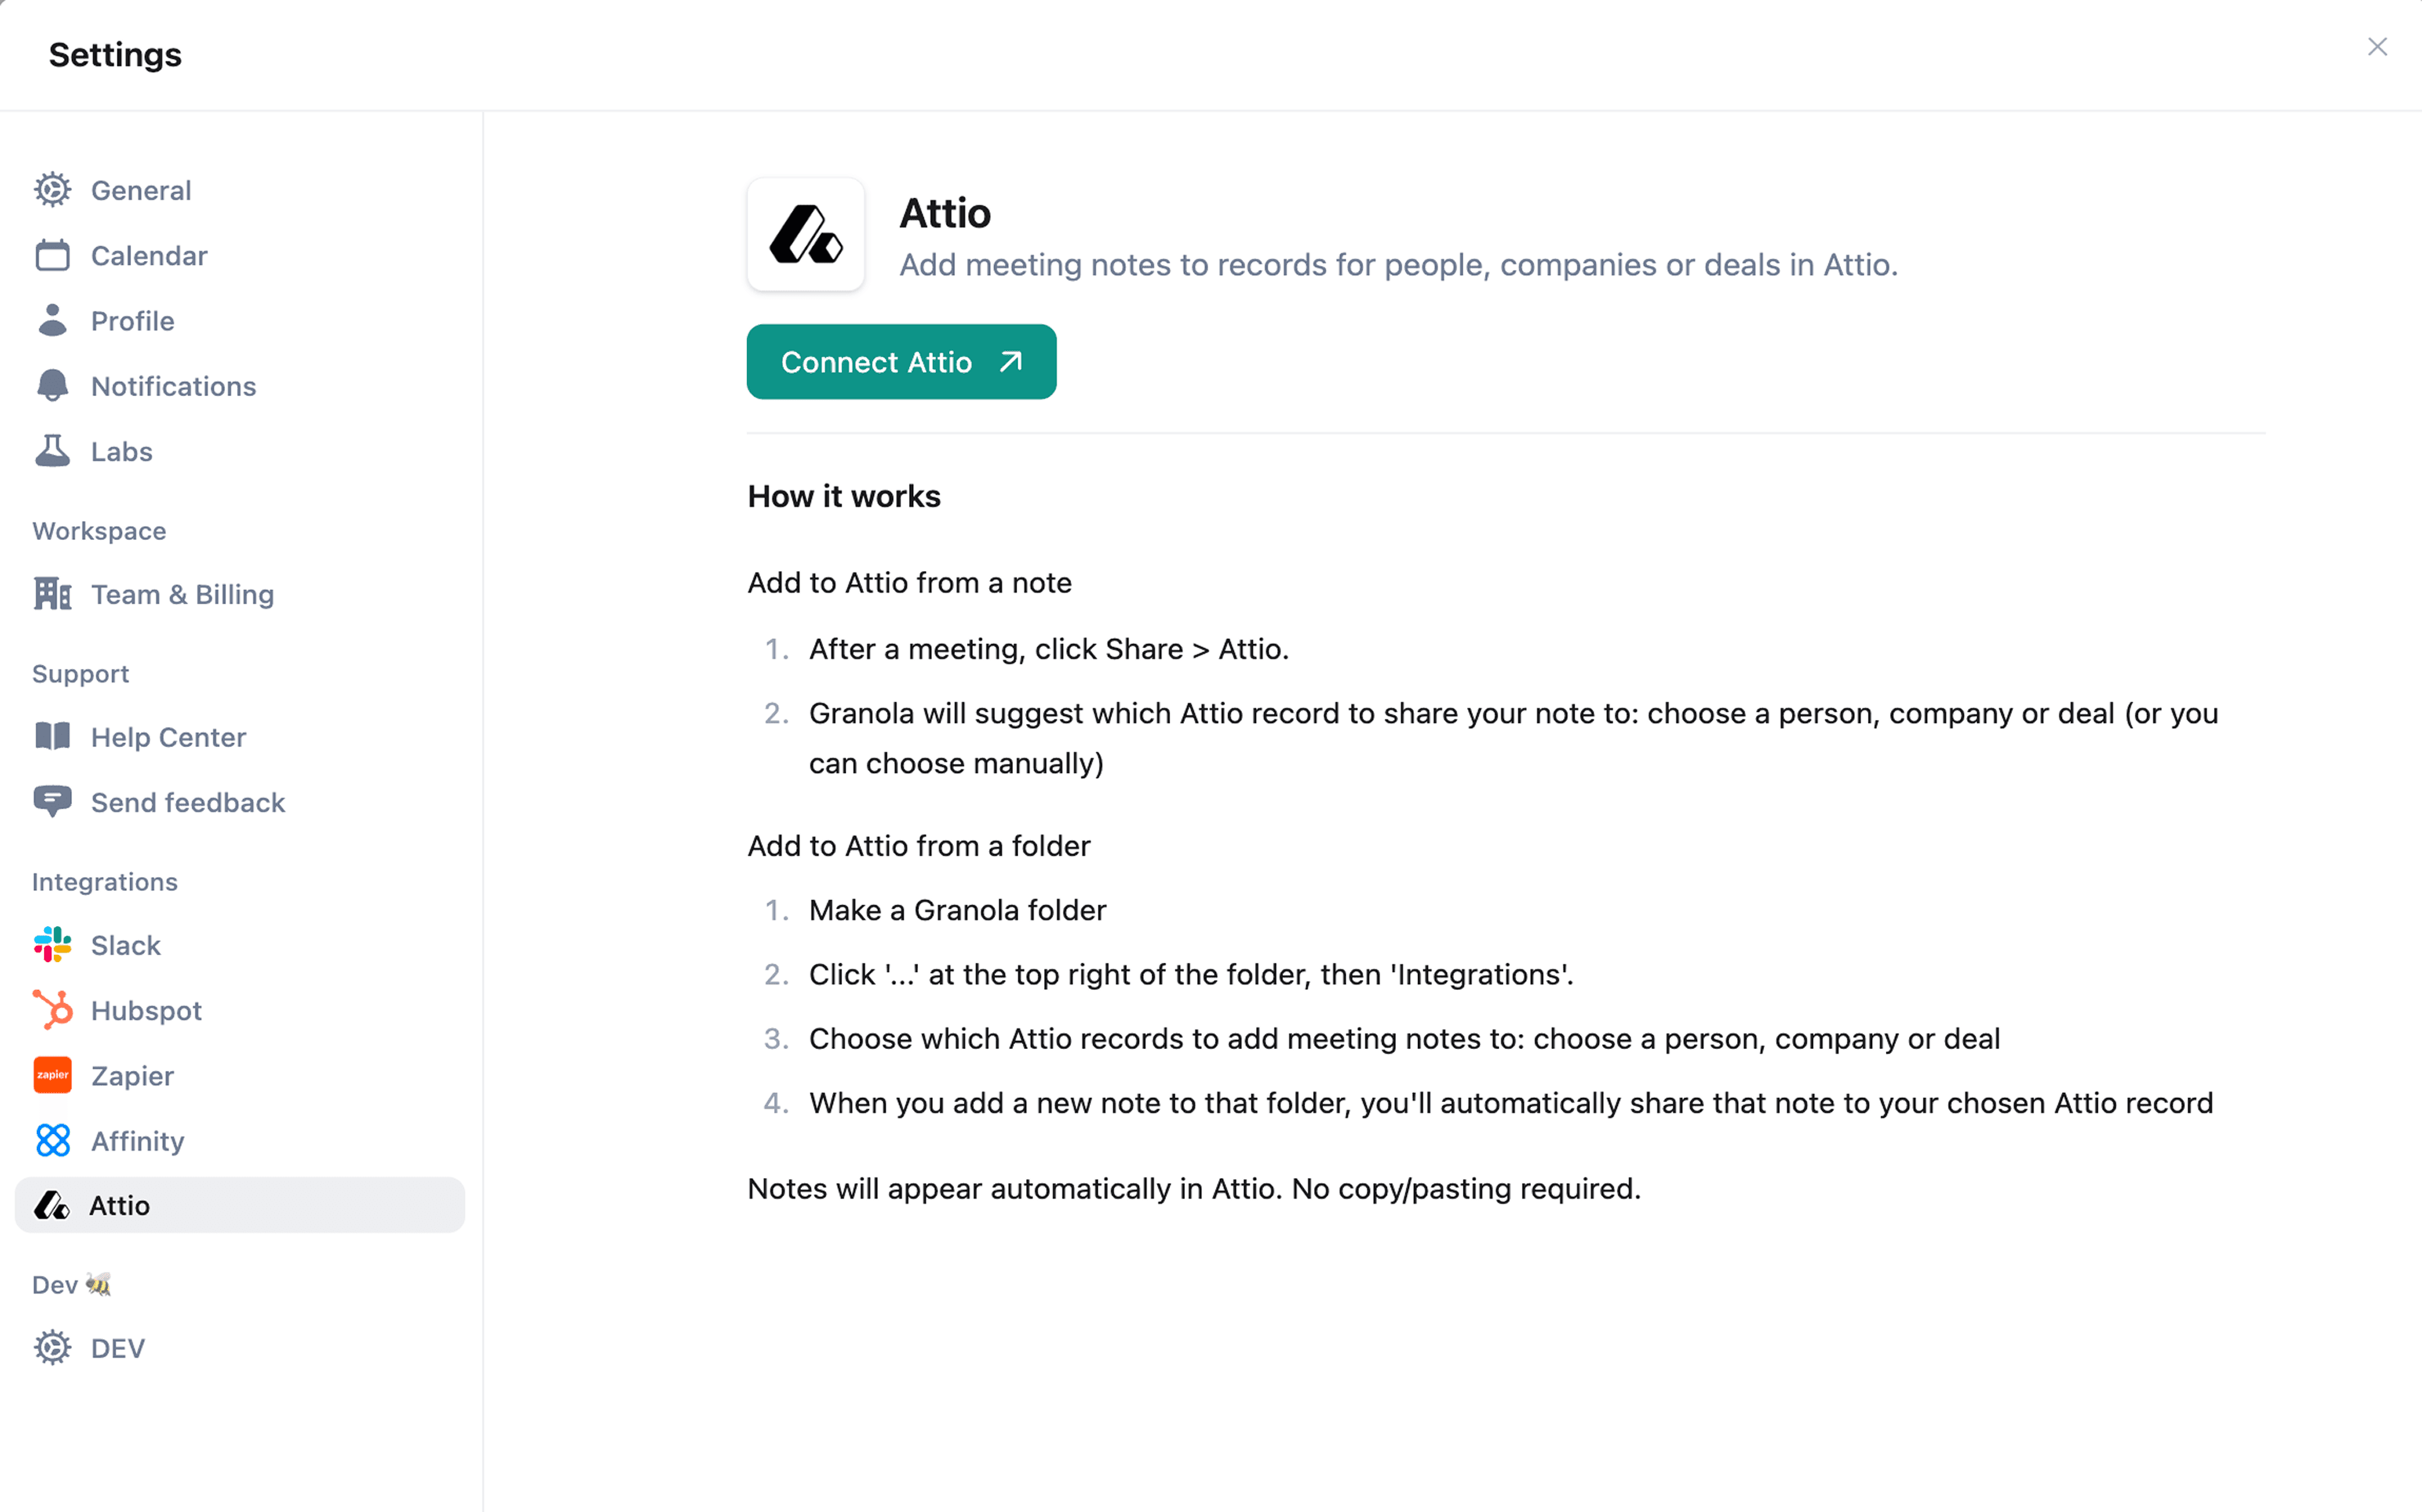Click the Team & Billing building icon

[52, 594]
